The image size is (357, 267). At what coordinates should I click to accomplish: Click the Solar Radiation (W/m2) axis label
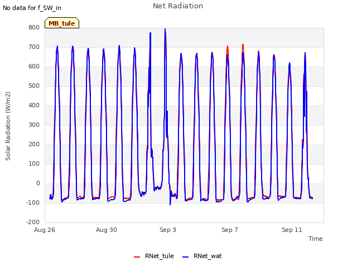click(x=8, y=126)
